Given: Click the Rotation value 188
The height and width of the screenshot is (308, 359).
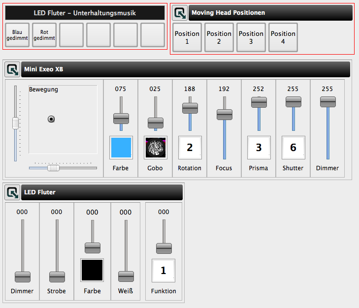Looking at the screenshot, I should (190, 89).
